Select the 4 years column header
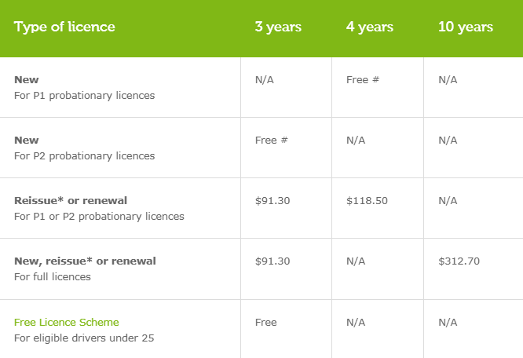 click(370, 27)
